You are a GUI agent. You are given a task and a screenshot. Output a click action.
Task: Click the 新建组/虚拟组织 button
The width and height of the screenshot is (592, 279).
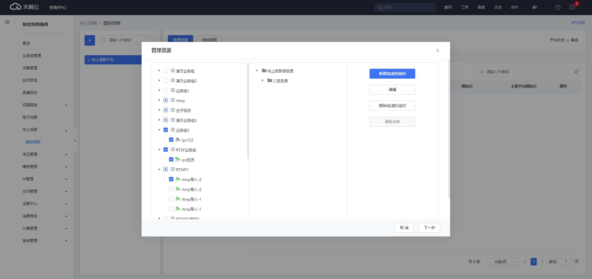(x=392, y=74)
